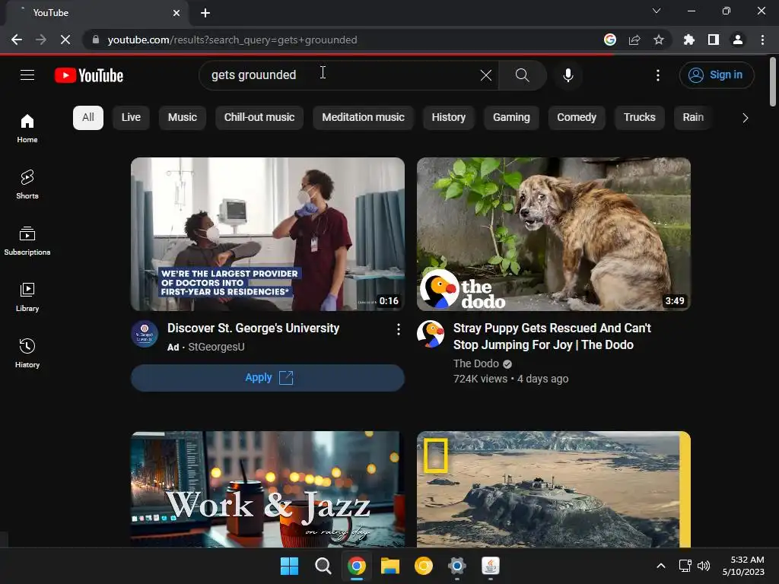Stop loading the page
This screenshot has width=779, height=584.
click(65, 40)
